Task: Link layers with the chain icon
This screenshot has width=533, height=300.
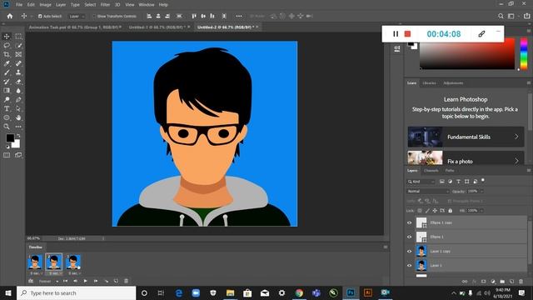Action: coord(465,282)
